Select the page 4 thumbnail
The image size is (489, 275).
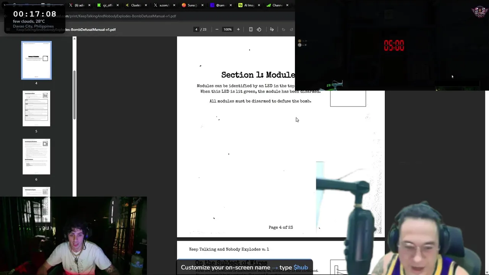point(36,60)
